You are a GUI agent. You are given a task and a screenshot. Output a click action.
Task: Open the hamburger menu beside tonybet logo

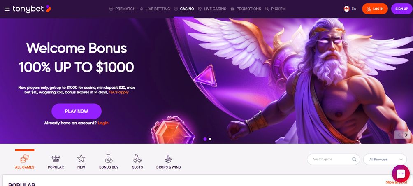7,9
